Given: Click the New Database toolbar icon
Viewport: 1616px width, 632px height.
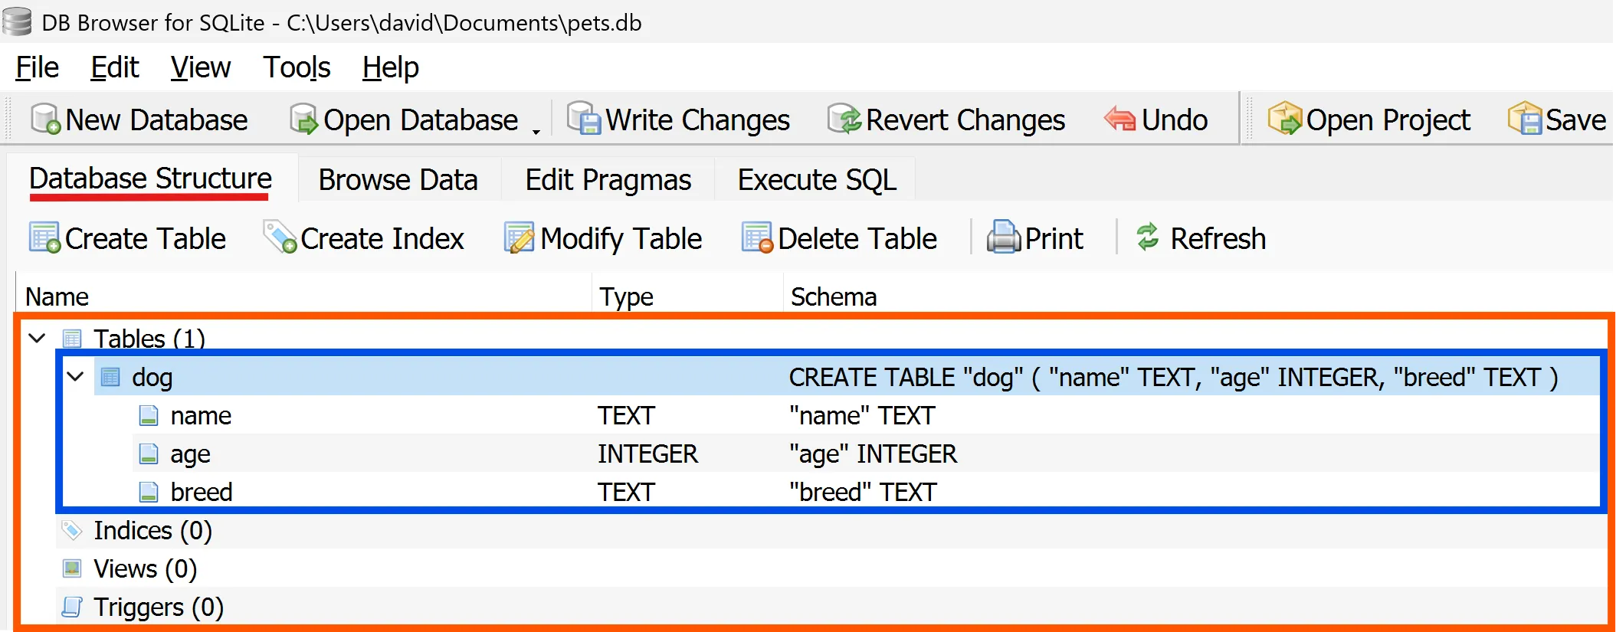Looking at the screenshot, I should 45,120.
